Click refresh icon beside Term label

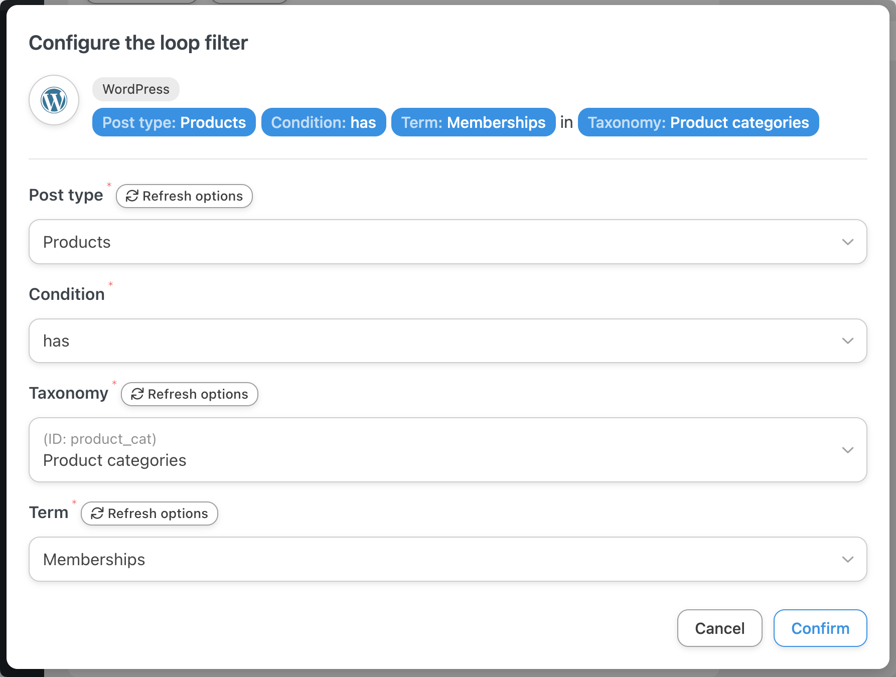pos(97,514)
